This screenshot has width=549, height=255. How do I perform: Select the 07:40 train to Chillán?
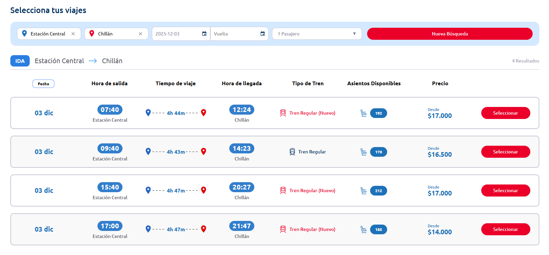click(505, 113)
